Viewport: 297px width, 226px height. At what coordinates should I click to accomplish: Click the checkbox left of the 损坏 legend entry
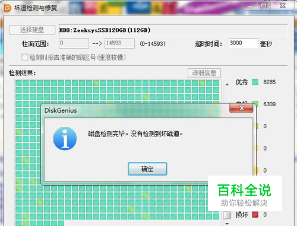tap(227, 215)
